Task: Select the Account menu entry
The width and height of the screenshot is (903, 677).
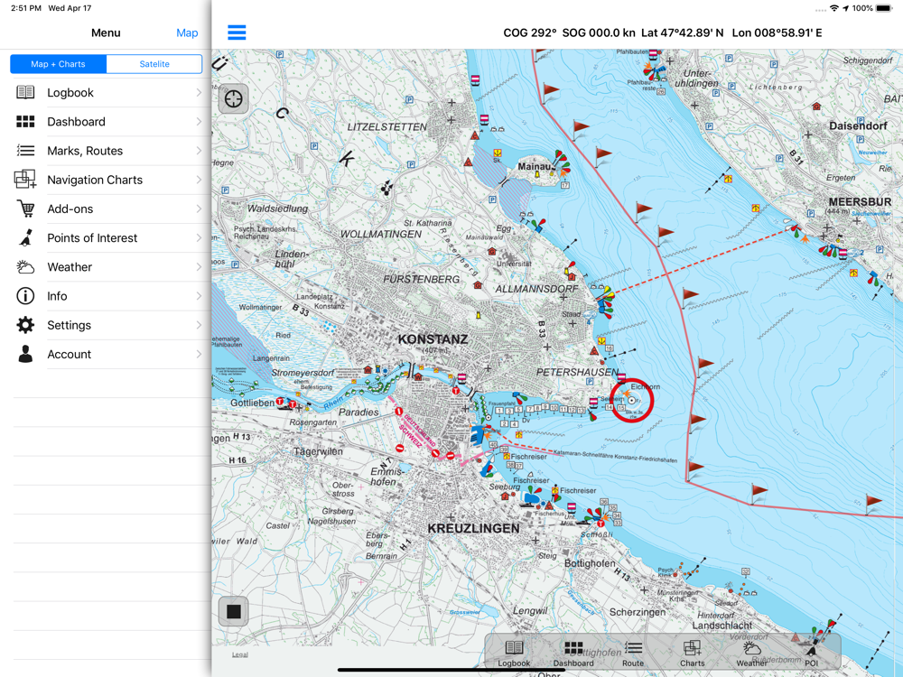Action: tap(69, 355)
